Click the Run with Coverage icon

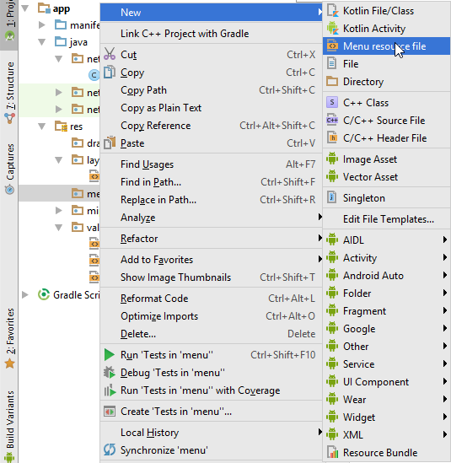(110, 390)
